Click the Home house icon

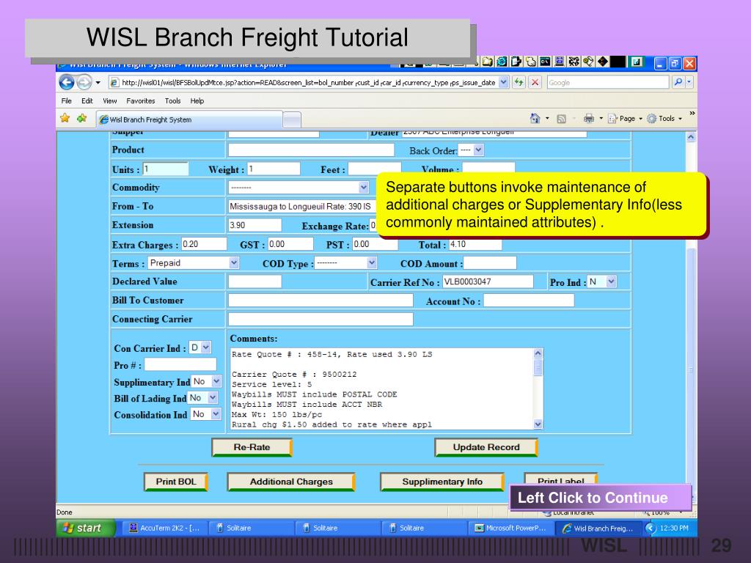[535, 118]
